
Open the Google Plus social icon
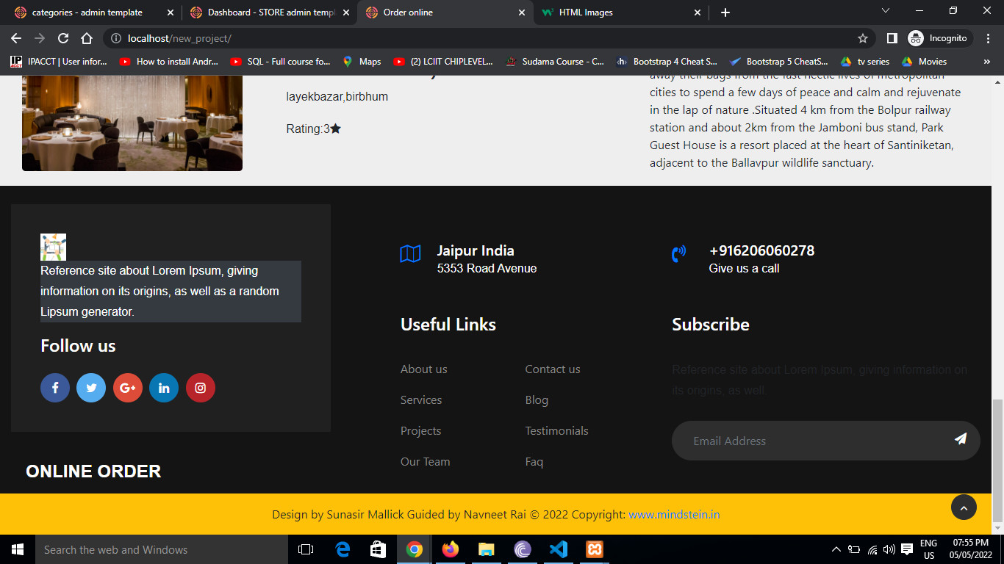128,388
